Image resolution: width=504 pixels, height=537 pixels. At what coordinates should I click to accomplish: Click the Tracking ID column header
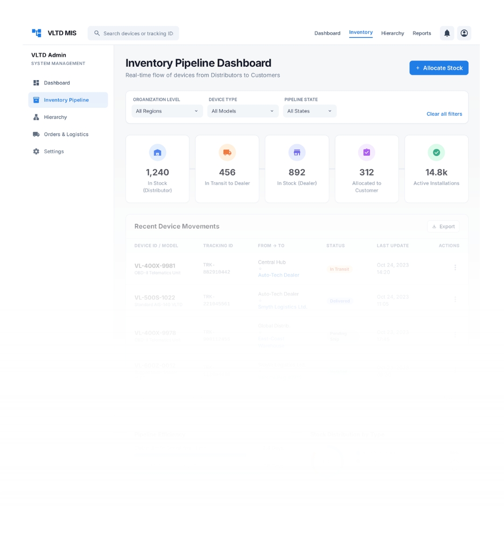tap(218, 246)
